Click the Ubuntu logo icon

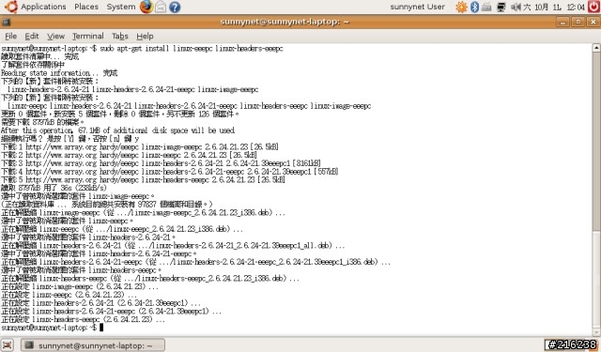pos(11,7)
